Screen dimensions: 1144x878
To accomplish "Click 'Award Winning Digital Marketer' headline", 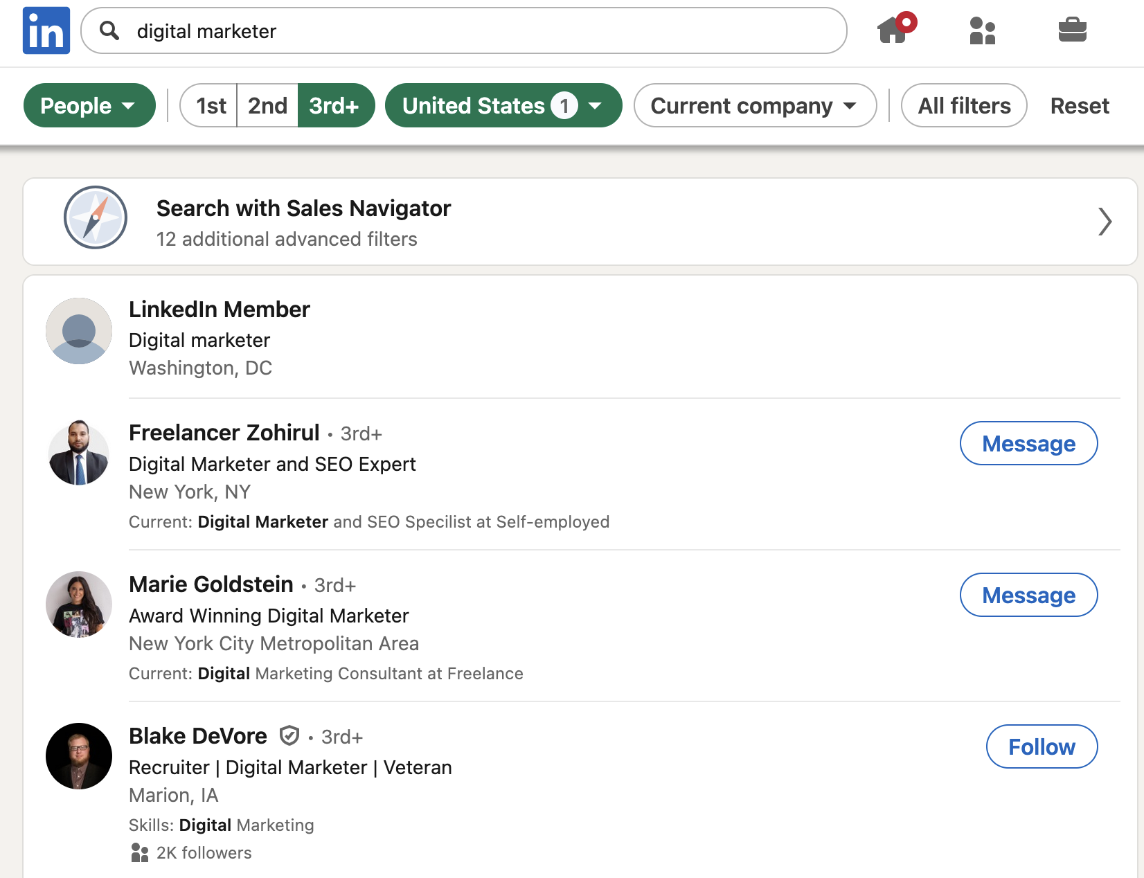I will point(269,616).
